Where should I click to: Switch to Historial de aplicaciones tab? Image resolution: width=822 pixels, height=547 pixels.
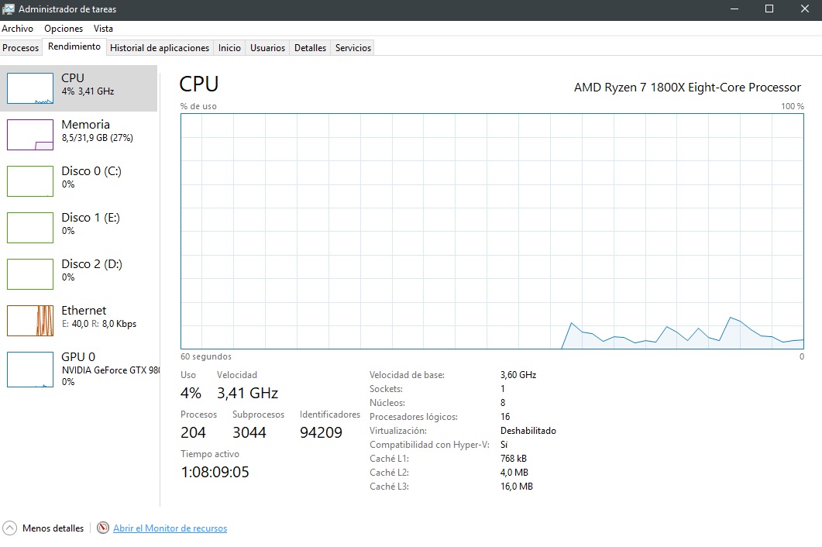coord(160,48)
